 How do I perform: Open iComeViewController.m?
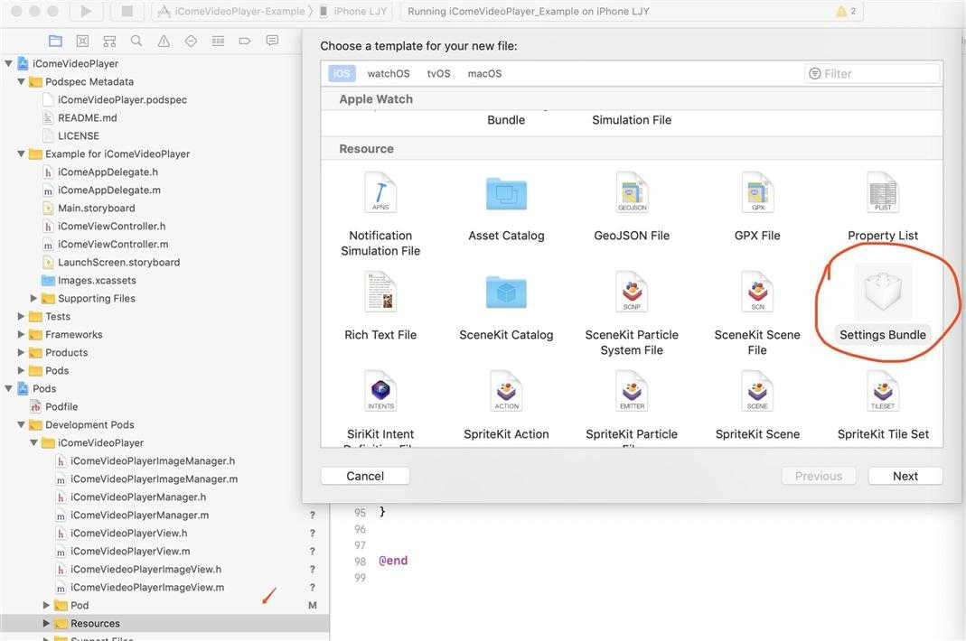pyautogui.click(x=113, y=244)
